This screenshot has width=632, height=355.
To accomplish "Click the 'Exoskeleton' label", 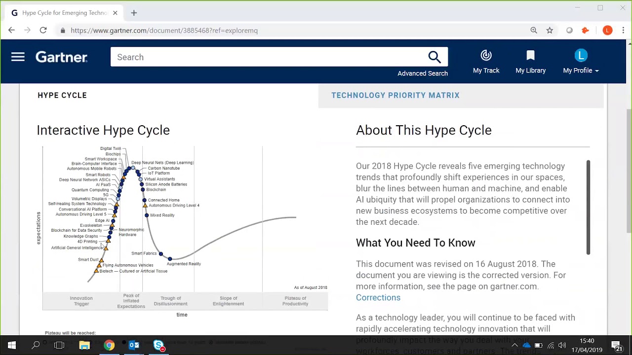I will [x=91, y=225].
